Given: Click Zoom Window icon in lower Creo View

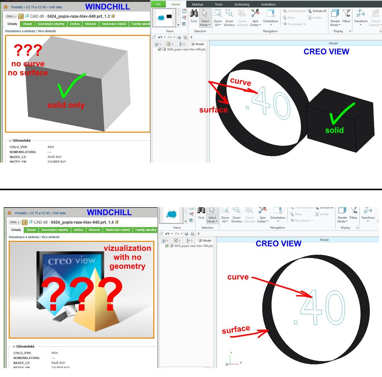Looking at the screenshot, I should (237, 210).
